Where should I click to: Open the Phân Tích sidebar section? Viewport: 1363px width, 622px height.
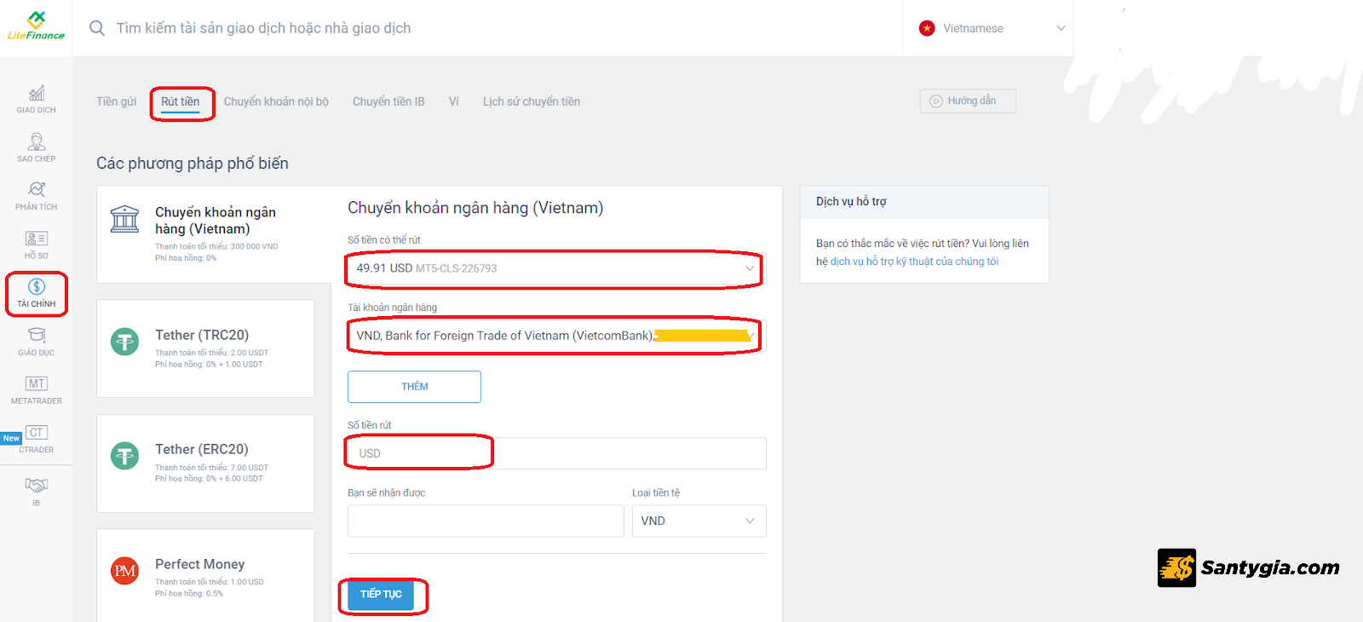(36, 196)
